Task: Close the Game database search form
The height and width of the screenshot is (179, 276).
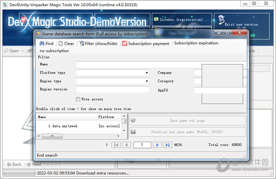Action: pos(239,33)
